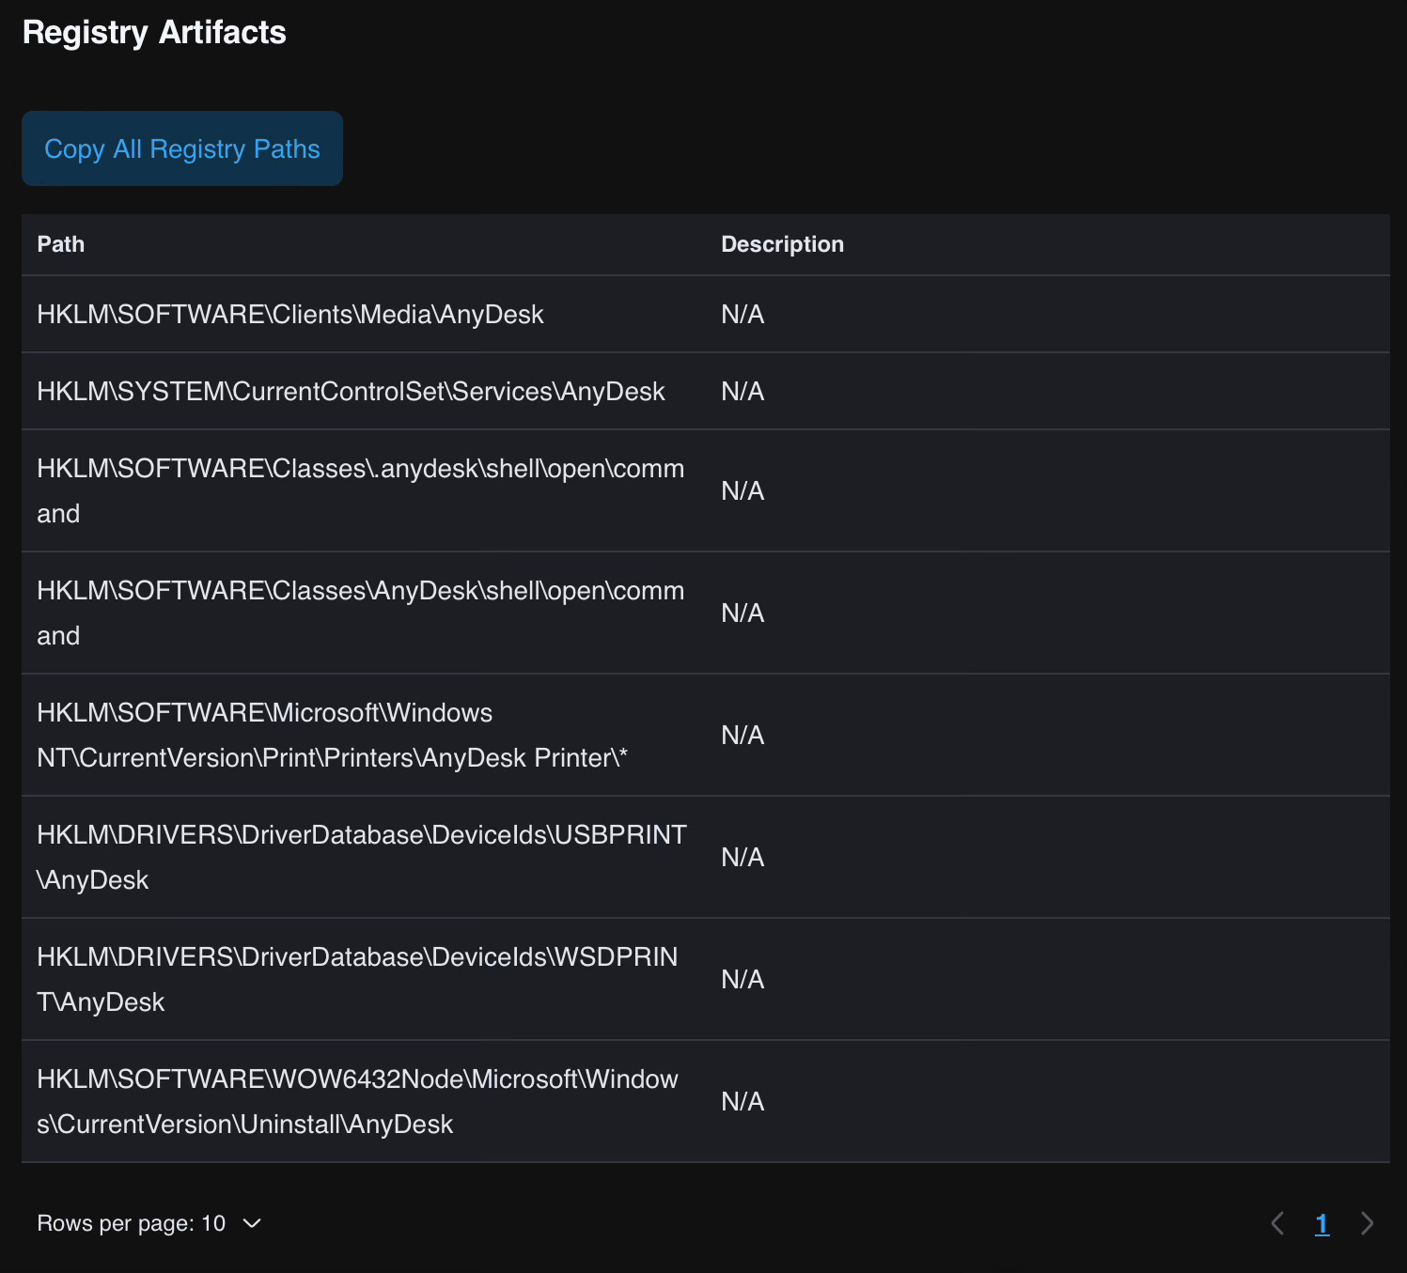
Task: Click N/A description for Clients\Media\AnyDesk
Action: click(x=743, y=314)
